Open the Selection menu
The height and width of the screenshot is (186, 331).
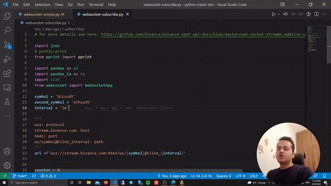coord(42,5)
